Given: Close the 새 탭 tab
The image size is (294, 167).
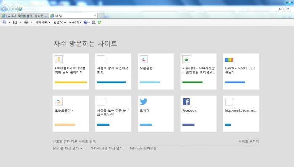Looking at the screenshot, I should click(95, 15).
